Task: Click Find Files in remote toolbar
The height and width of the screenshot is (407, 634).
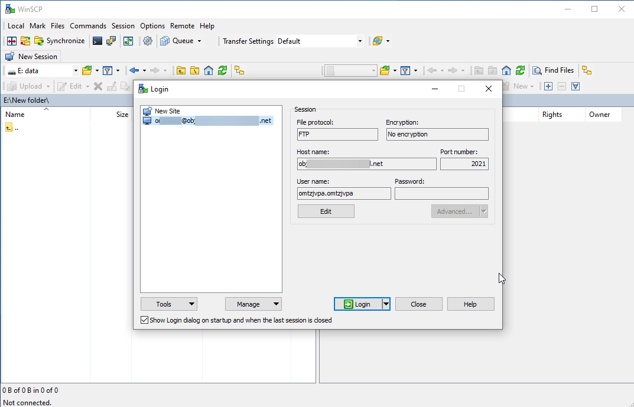Action: [553, 70]
